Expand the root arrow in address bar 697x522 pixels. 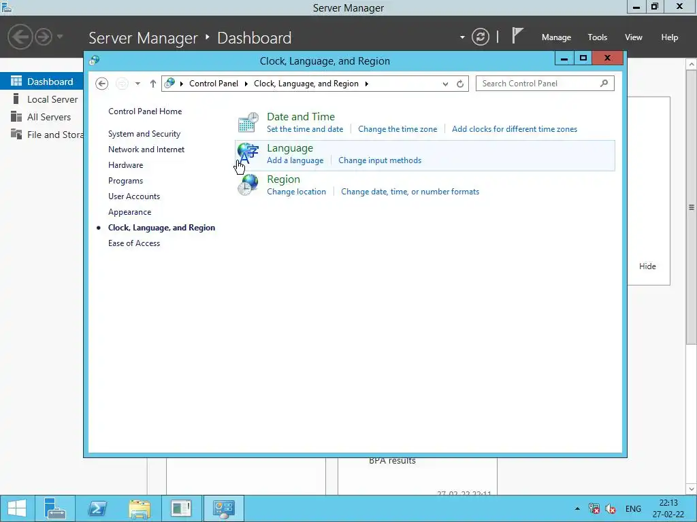(x=181, y=84)
